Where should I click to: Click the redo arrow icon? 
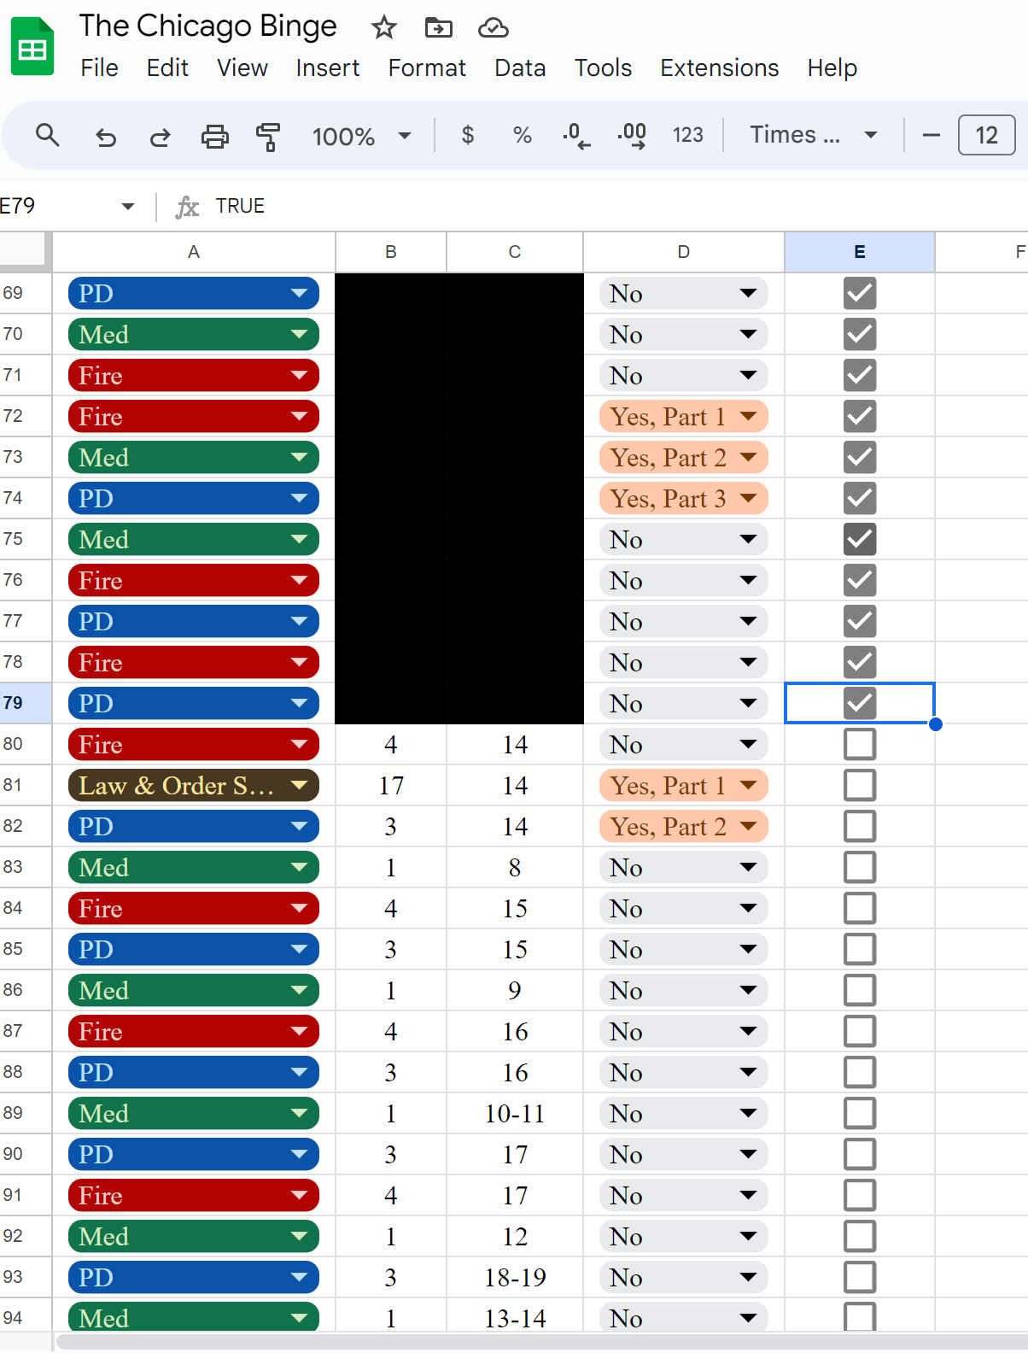click(160, 136)
